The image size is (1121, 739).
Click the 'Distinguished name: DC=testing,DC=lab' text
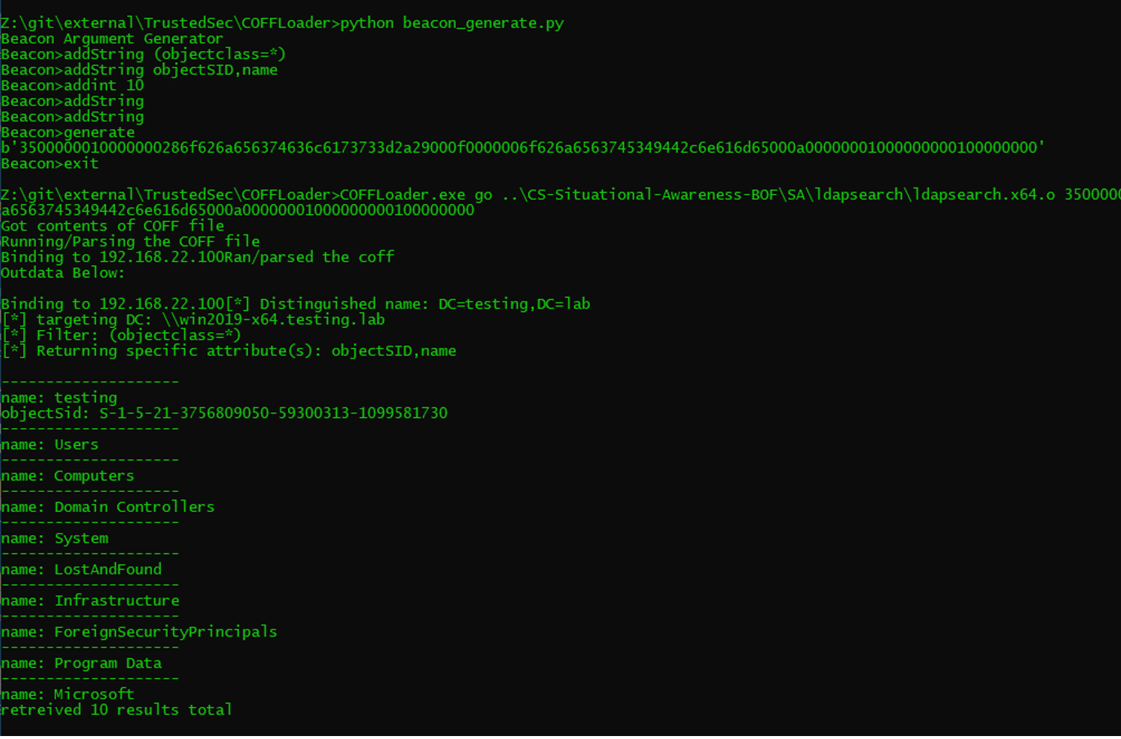point(425,303)
